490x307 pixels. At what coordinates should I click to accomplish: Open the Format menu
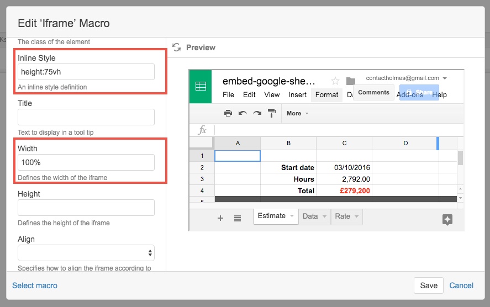tap(326, 95)
